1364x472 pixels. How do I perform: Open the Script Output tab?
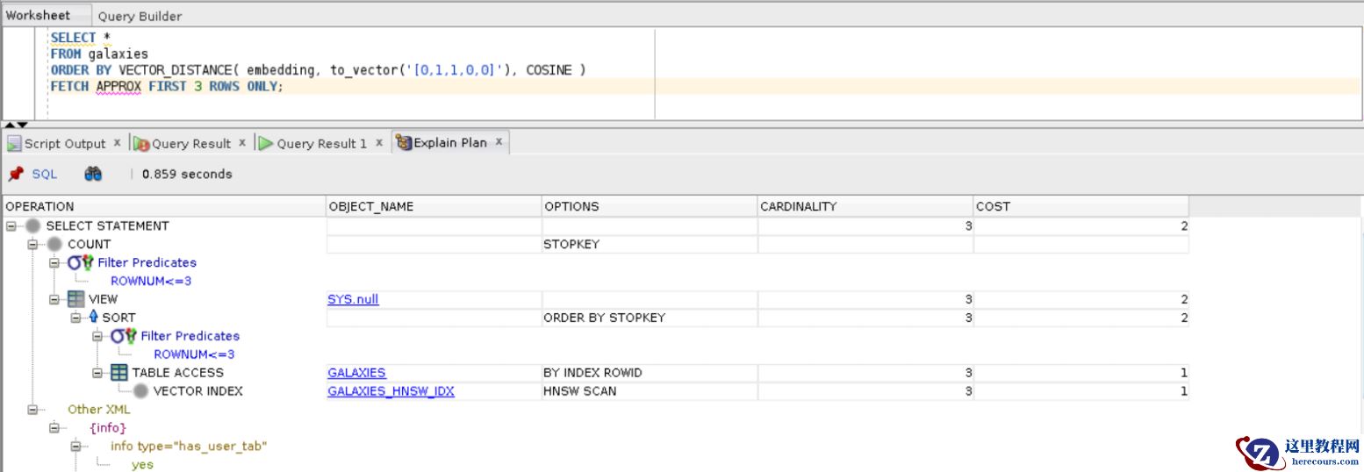click(x=64, y=143)
